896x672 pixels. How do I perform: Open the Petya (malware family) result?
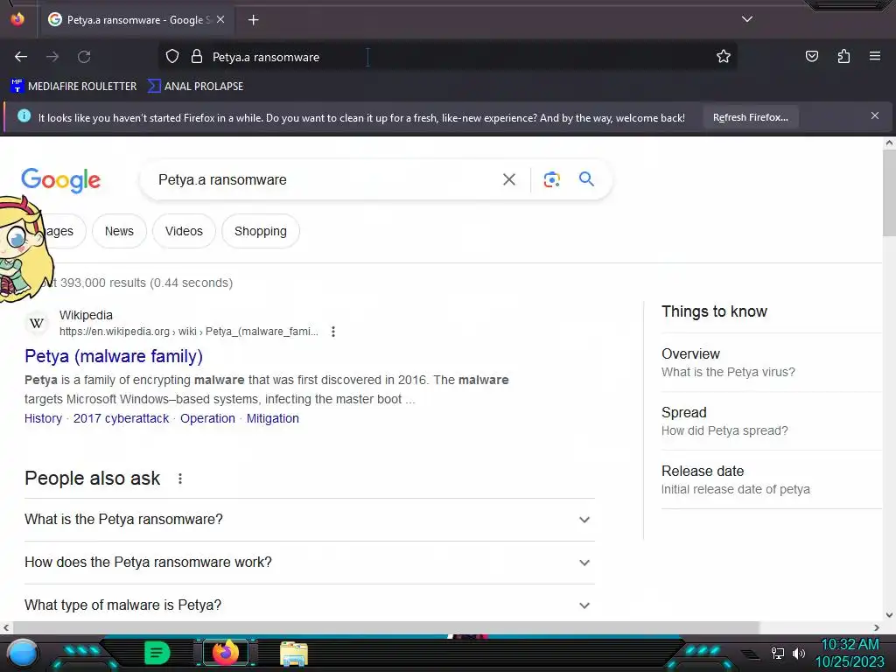click(x=114, y=356)
